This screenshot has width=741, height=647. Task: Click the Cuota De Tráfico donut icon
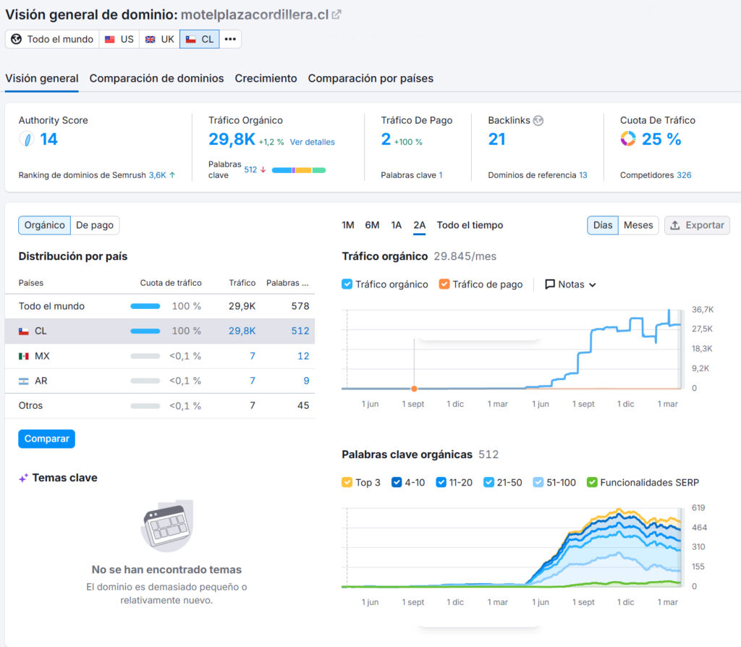[x=628, y=138]
